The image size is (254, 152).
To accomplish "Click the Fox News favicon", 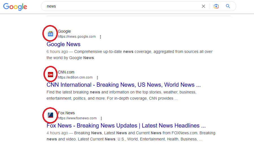I will tap(51, 115).
